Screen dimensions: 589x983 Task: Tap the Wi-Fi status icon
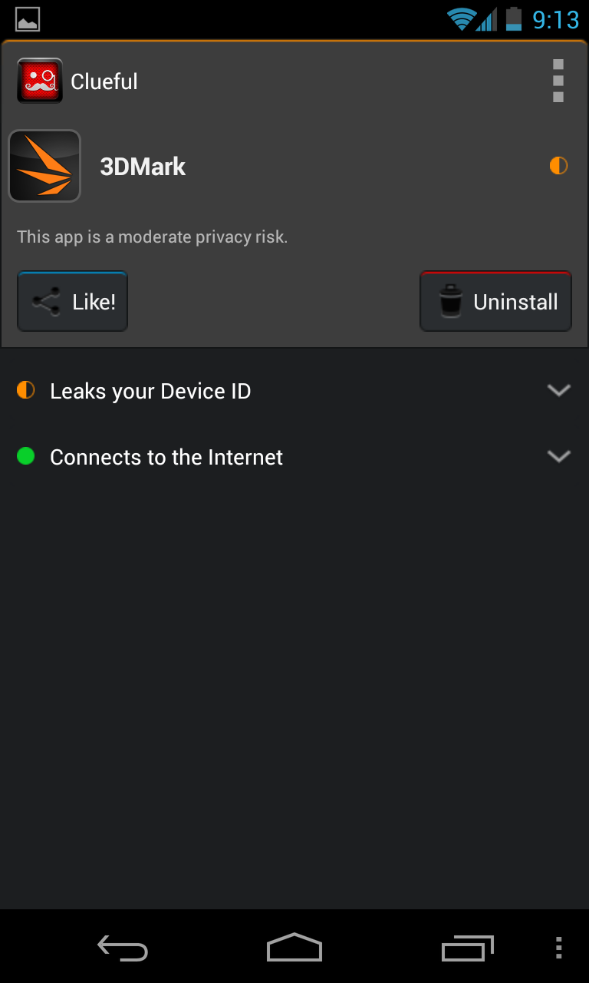[x=461, y=19]
